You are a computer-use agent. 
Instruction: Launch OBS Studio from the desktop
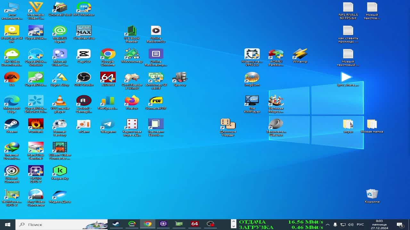click(x=84, y=79)
